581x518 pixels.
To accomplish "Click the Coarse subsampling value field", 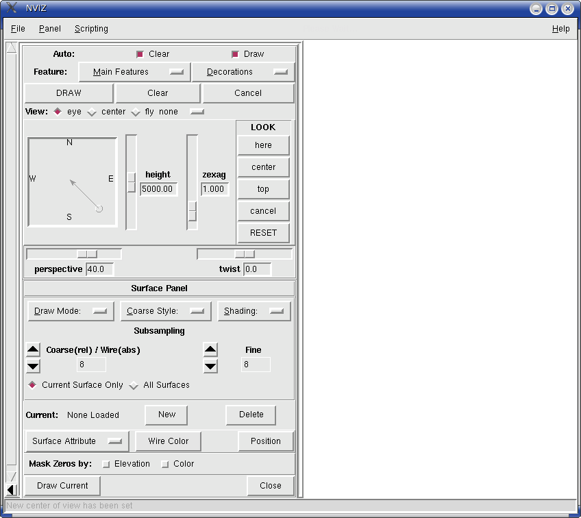I will 91,365.
